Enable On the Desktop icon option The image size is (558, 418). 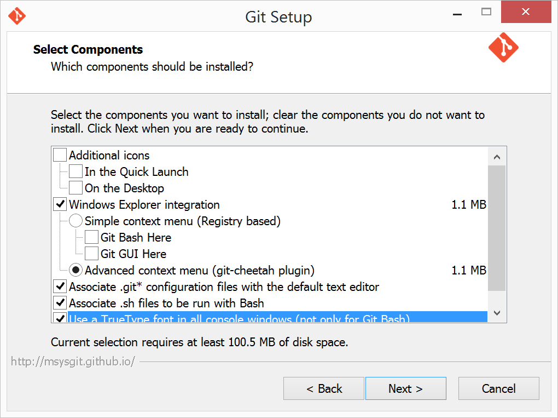pos(76,188)
